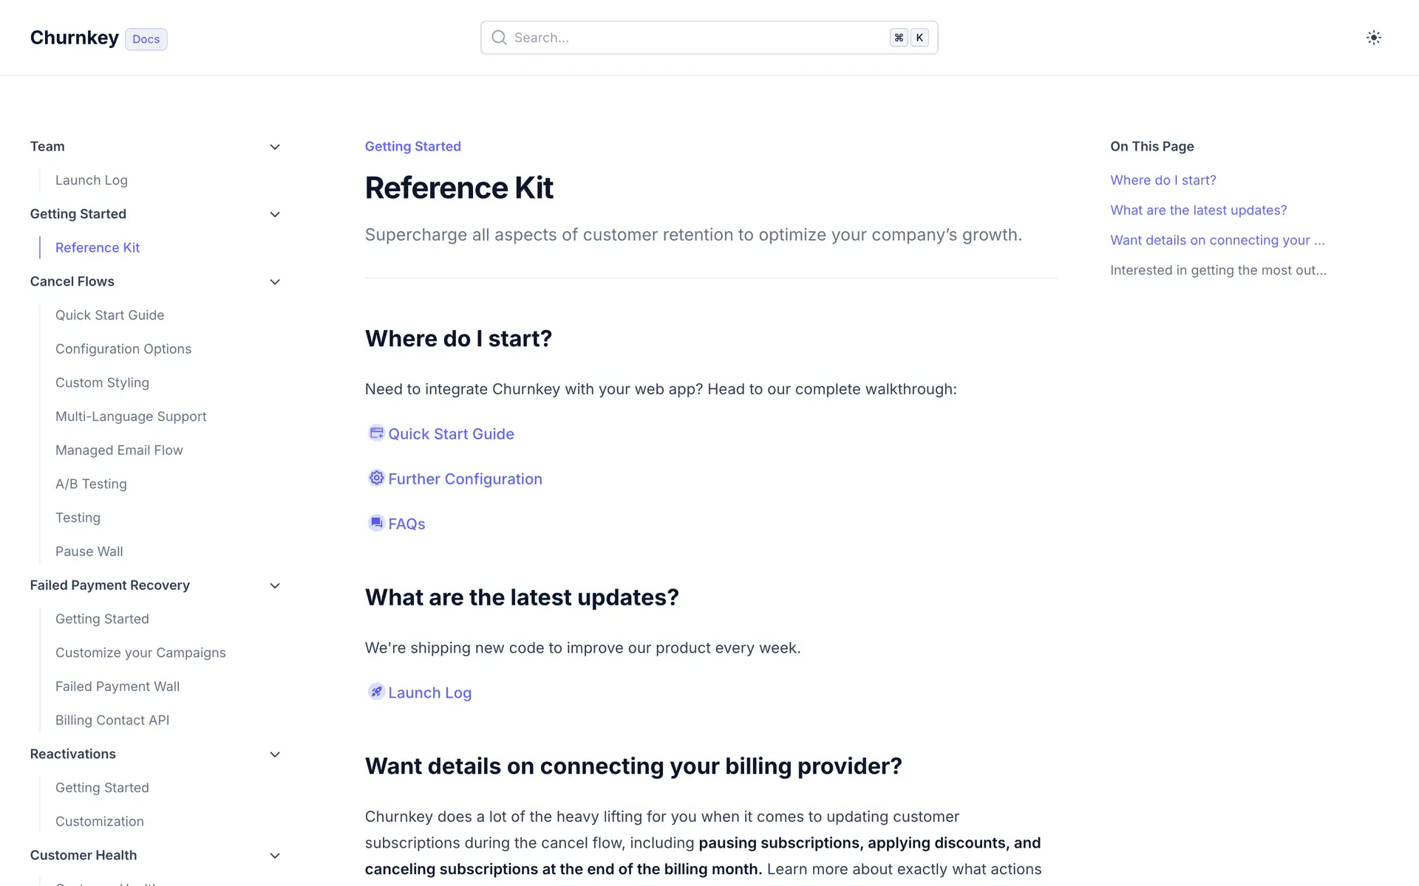Open the Managed Email Flow page
The height and width of the screenshot is (886, 1419).
coord(119,450)
